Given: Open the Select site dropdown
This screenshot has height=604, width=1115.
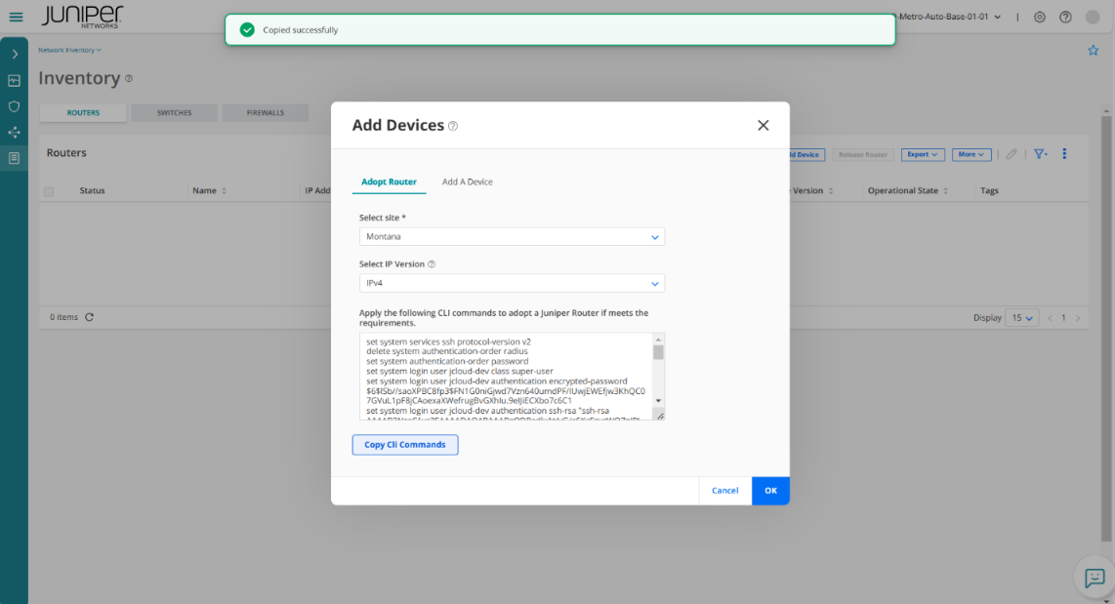Looking at the screenshot, I should pos(512,237).
